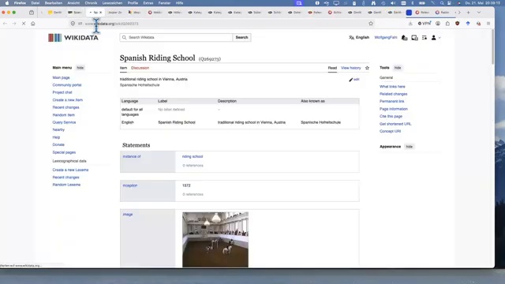This screenshot has height=284, width=505.
Task: Click the Firefox home button
Action: [x=33, y=24]
